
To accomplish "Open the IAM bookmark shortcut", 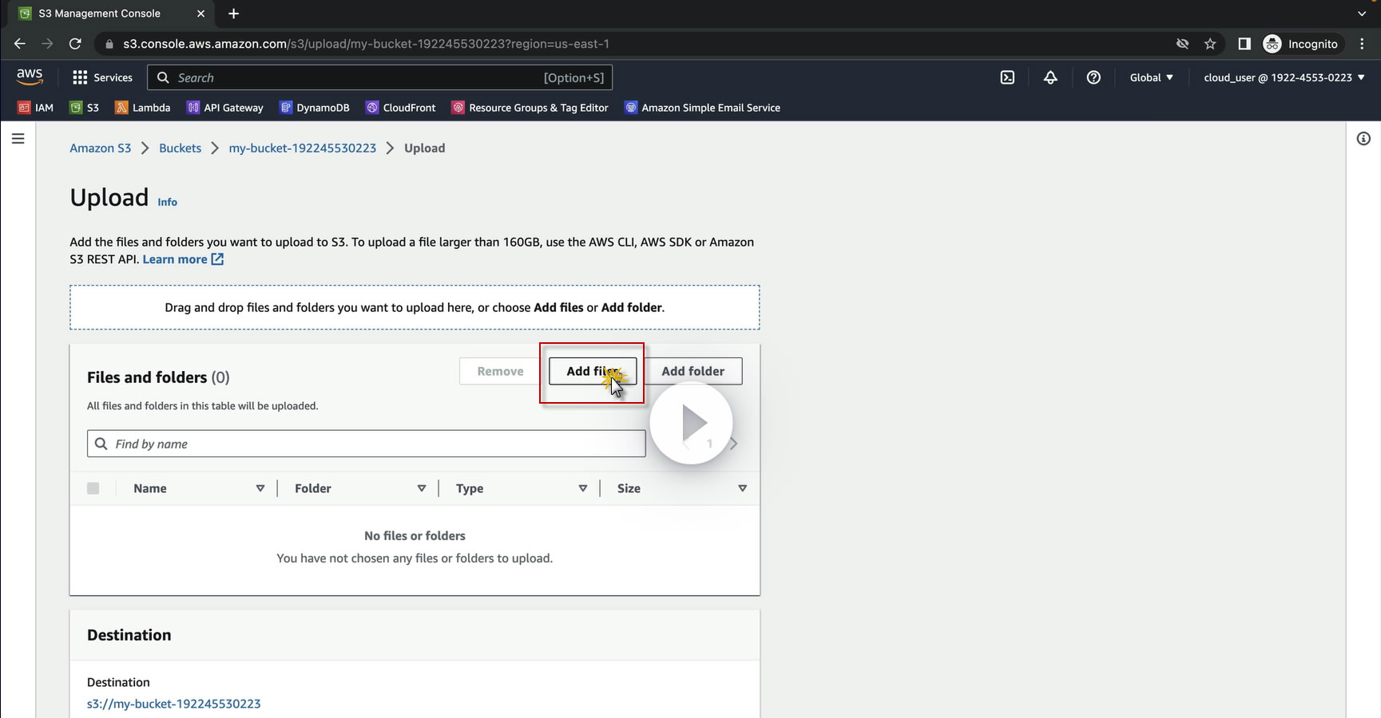I will click(x=36, y=108).
